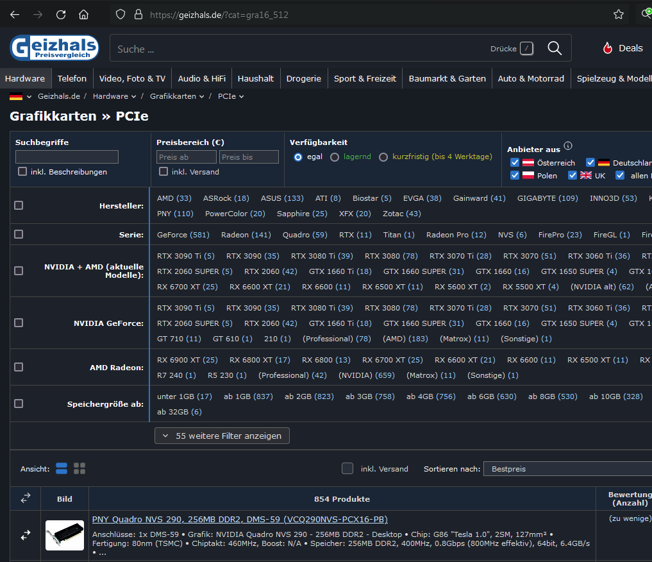Open Haushalt category tab

pyautogui.click(x=256, y=79)
